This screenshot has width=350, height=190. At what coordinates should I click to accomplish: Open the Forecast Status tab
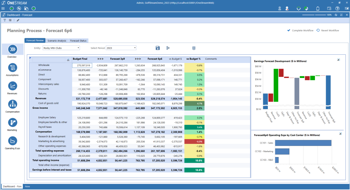coord(78,41)
